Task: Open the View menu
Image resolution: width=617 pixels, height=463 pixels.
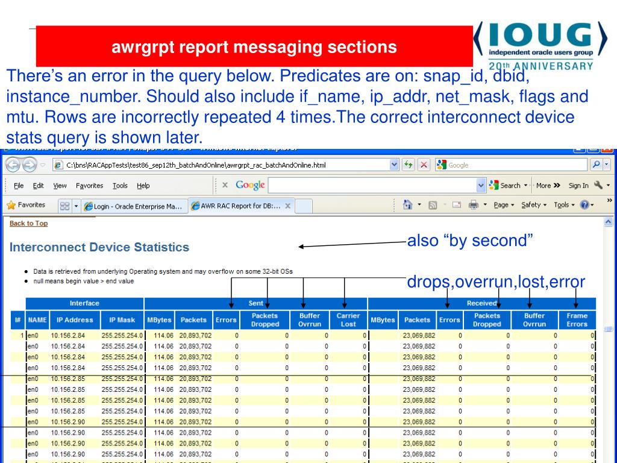Action: pos(60,186)
